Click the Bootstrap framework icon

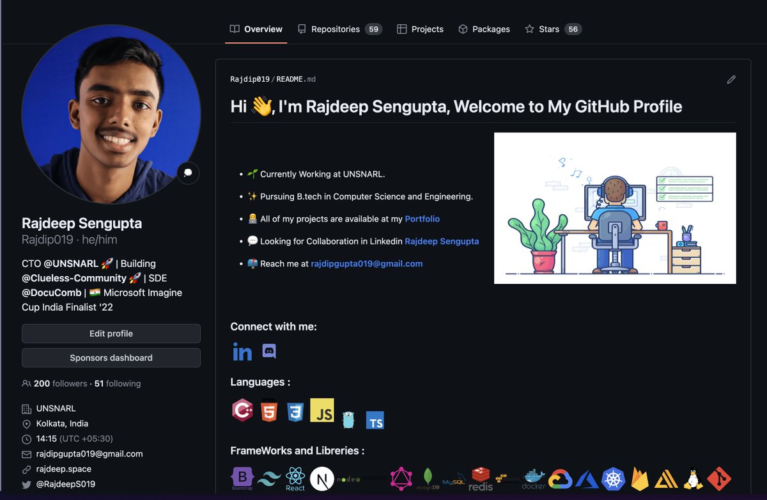pyautogui.click(x=242, y=478)
